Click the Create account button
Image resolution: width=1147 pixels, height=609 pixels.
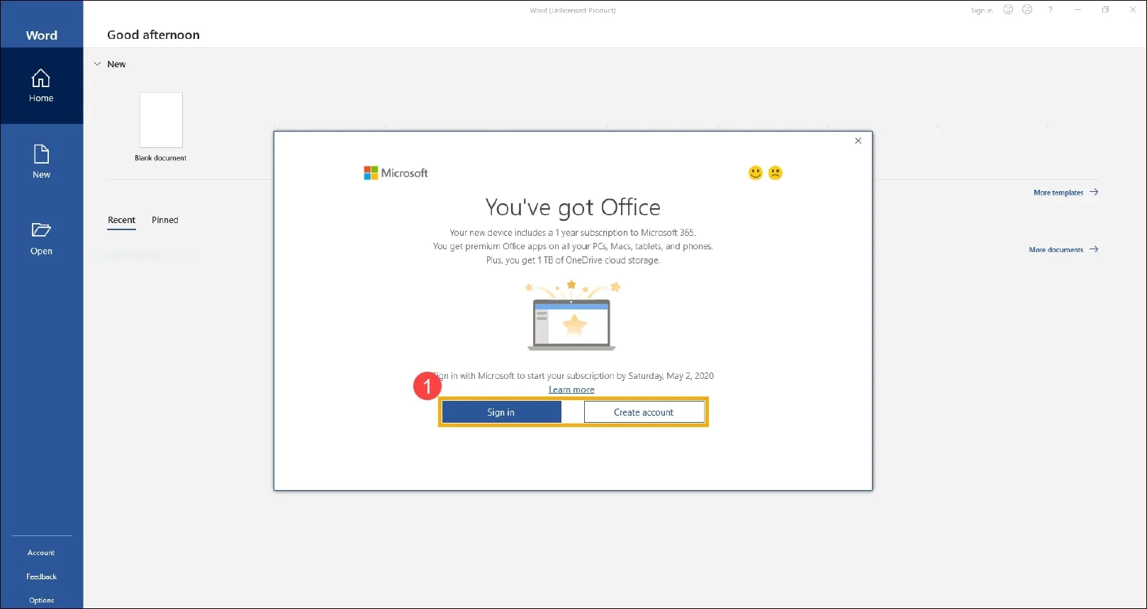pos(644,412)
